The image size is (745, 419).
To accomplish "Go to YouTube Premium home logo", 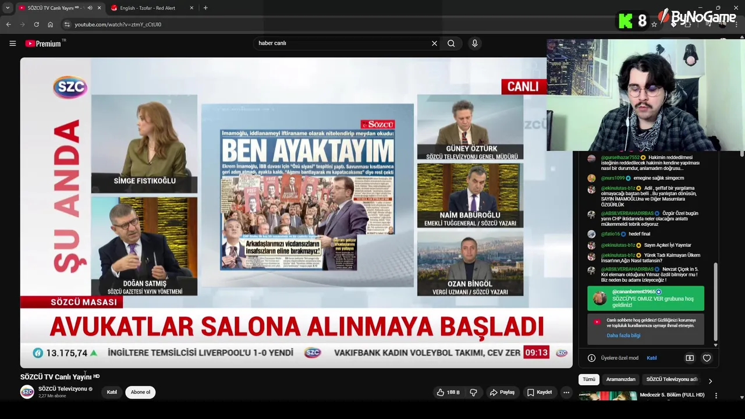I will 45,43.
